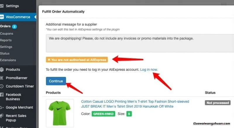Click the Countdown Timer clock icon

pyautogui.click(x=2, y=86)
